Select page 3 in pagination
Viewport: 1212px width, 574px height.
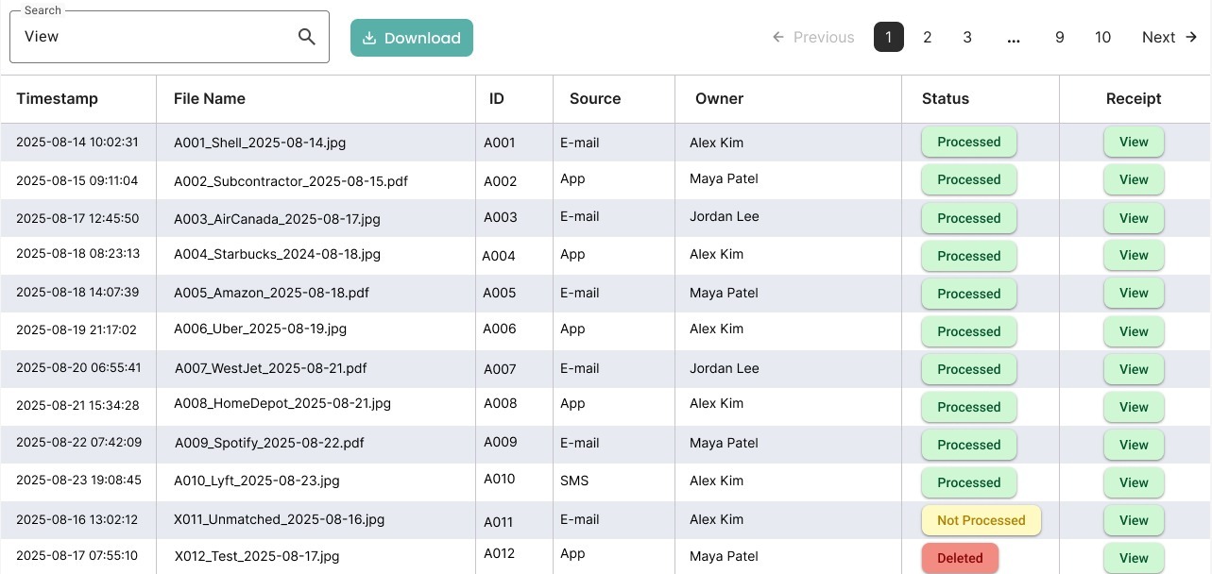[x=967, y=38]
